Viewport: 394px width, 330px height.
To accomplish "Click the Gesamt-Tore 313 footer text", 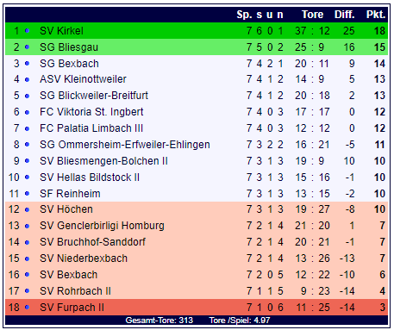I will point(159,321).
